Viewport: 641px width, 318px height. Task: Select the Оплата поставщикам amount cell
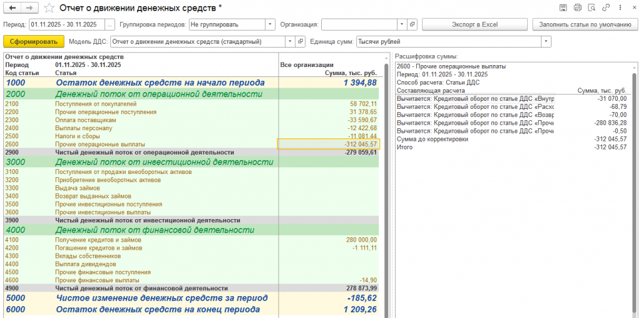(x=329, y=120)
